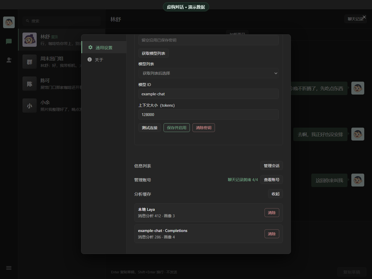Click avatar beside message 今晚不折腾了

pyautogui.click(x=358, y=88)
